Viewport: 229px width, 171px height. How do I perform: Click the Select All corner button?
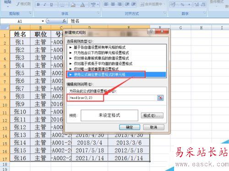[5, 27]
